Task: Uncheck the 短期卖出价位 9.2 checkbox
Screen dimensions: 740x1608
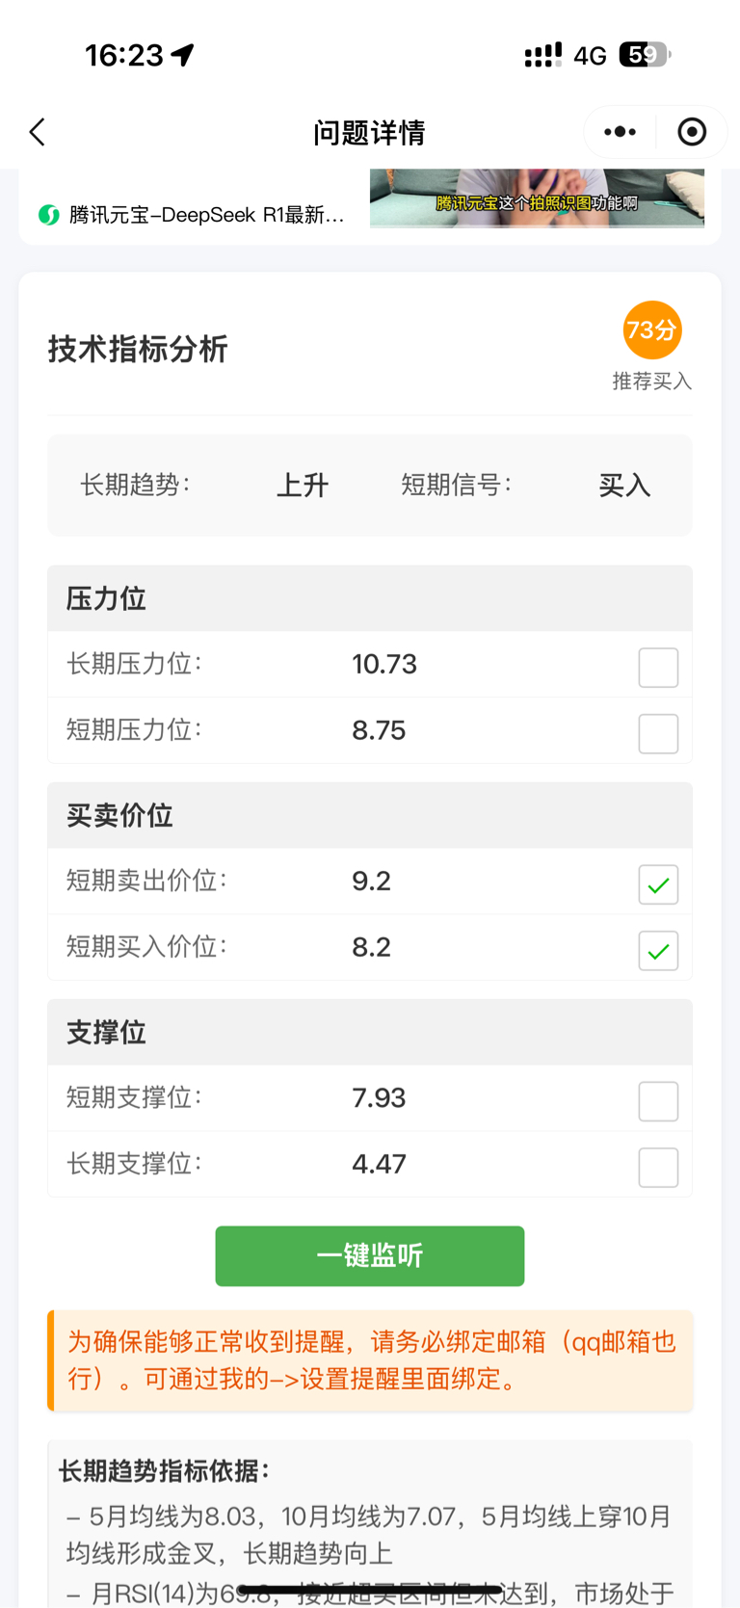Action: tap(659, 883)
